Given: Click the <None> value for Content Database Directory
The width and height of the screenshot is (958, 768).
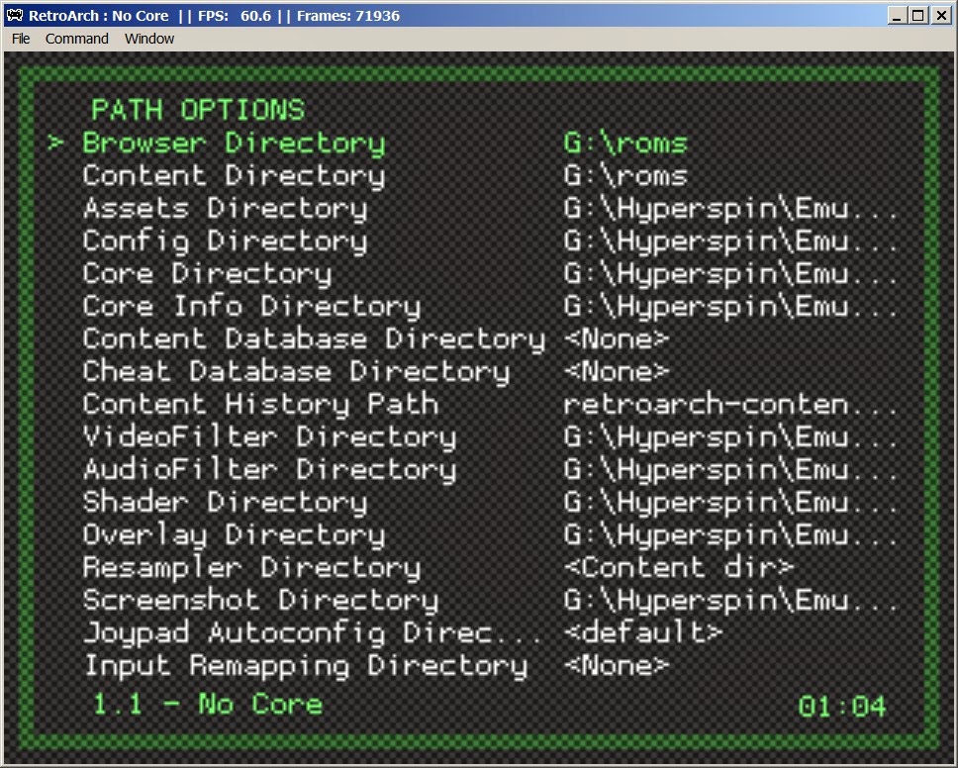Looking at the screenshot, I should pyautogui.click(x=617, y=339).
